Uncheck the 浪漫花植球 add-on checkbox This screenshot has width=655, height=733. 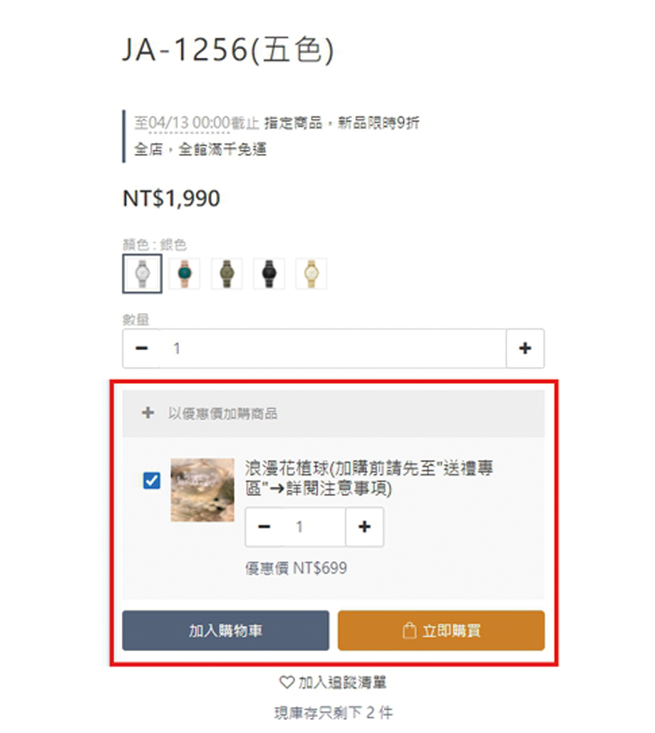coord(151,480)
